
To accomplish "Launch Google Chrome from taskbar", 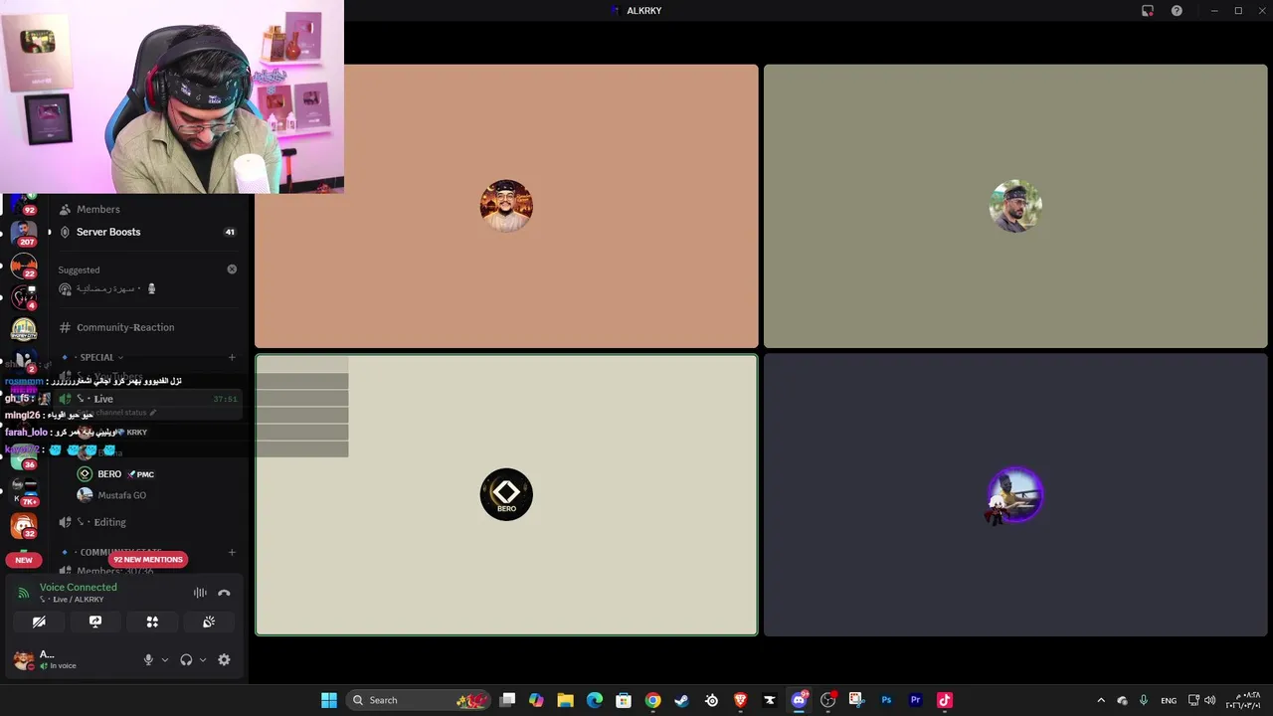I will (652, 700).
